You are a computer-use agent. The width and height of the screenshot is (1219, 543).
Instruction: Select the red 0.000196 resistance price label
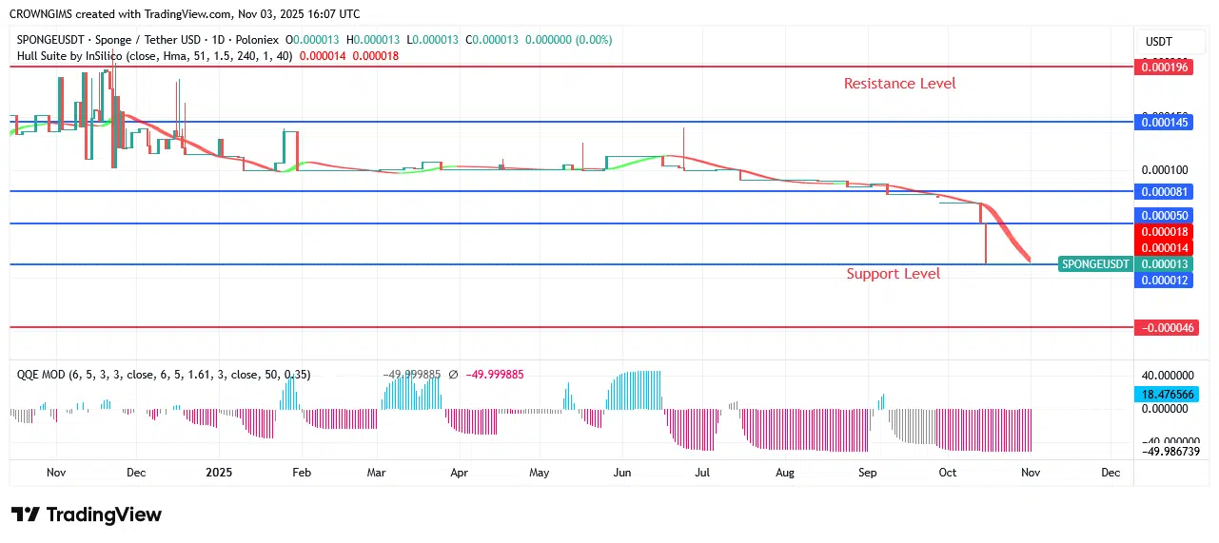click(1166, 67)
